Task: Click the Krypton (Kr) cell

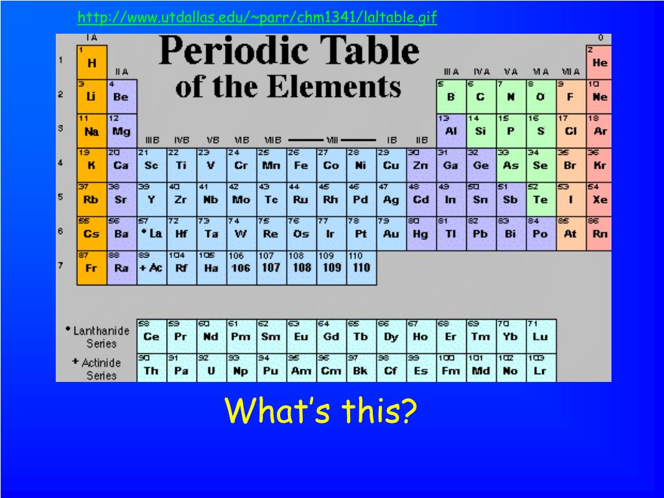Action: coord(599,165)
